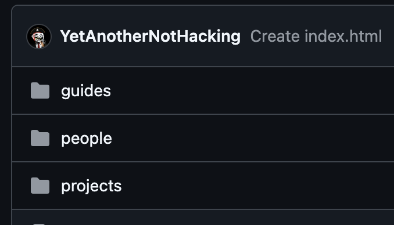The image size is (394, 225).
Task: Click the folder icon beside people
Action: coord(40,138)
